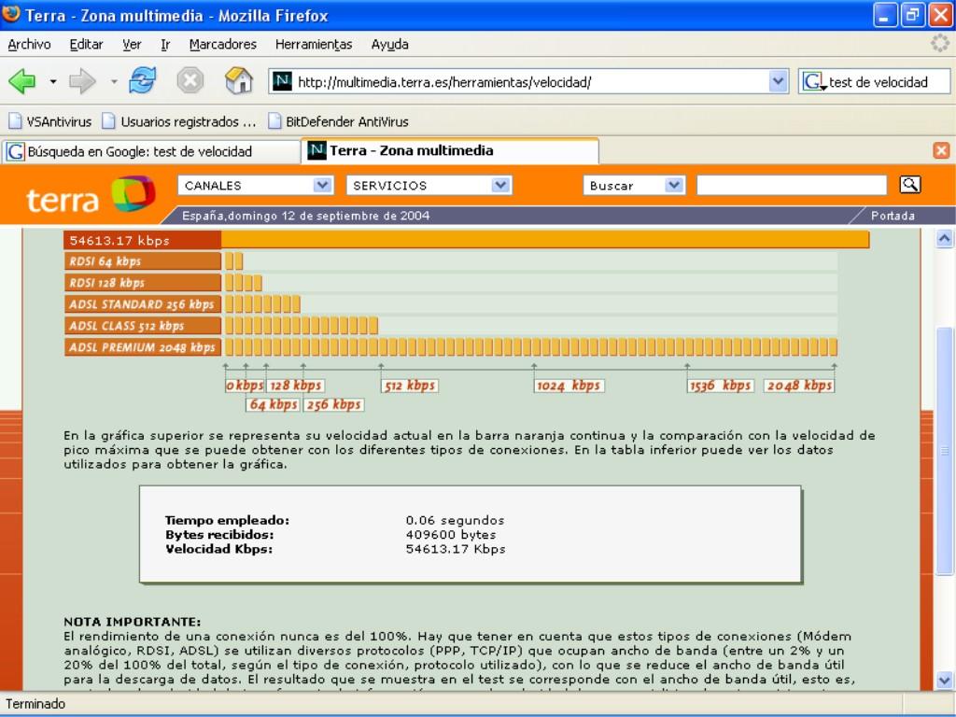Open the VSAntivirus bookmark

click(x=50, y=121)
